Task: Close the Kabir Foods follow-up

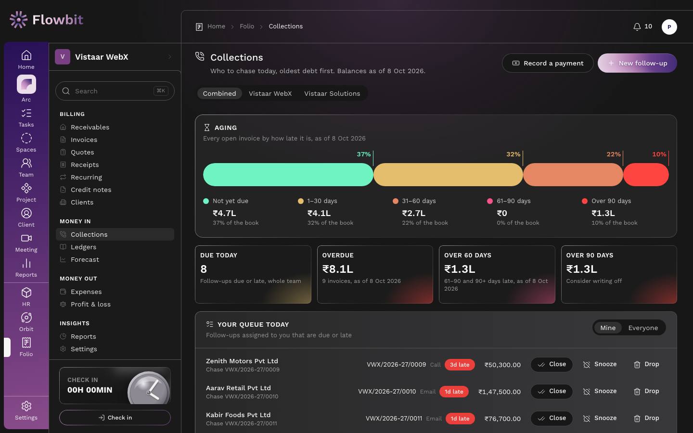Action: tap(552, 419)
